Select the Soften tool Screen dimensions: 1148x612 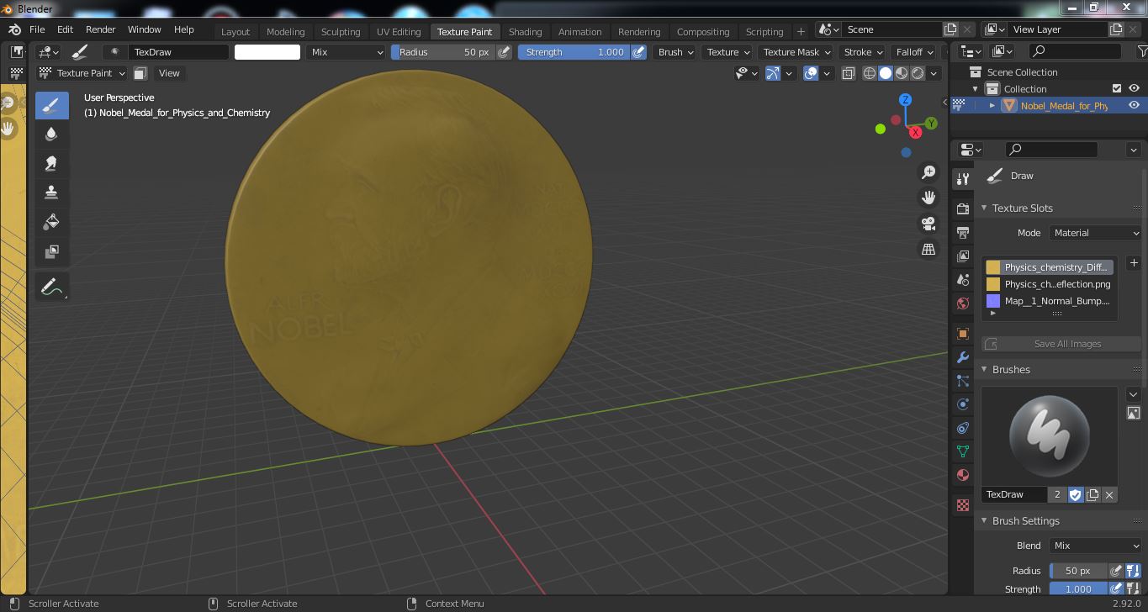tap(51, 135)
